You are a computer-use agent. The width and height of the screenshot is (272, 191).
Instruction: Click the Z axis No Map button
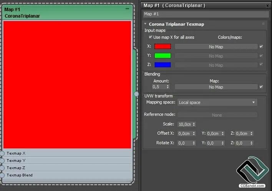(x=216, y=65)
